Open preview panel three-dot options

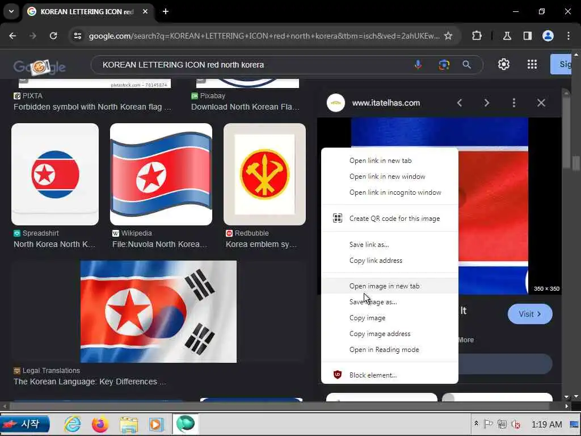click(514, 103)
